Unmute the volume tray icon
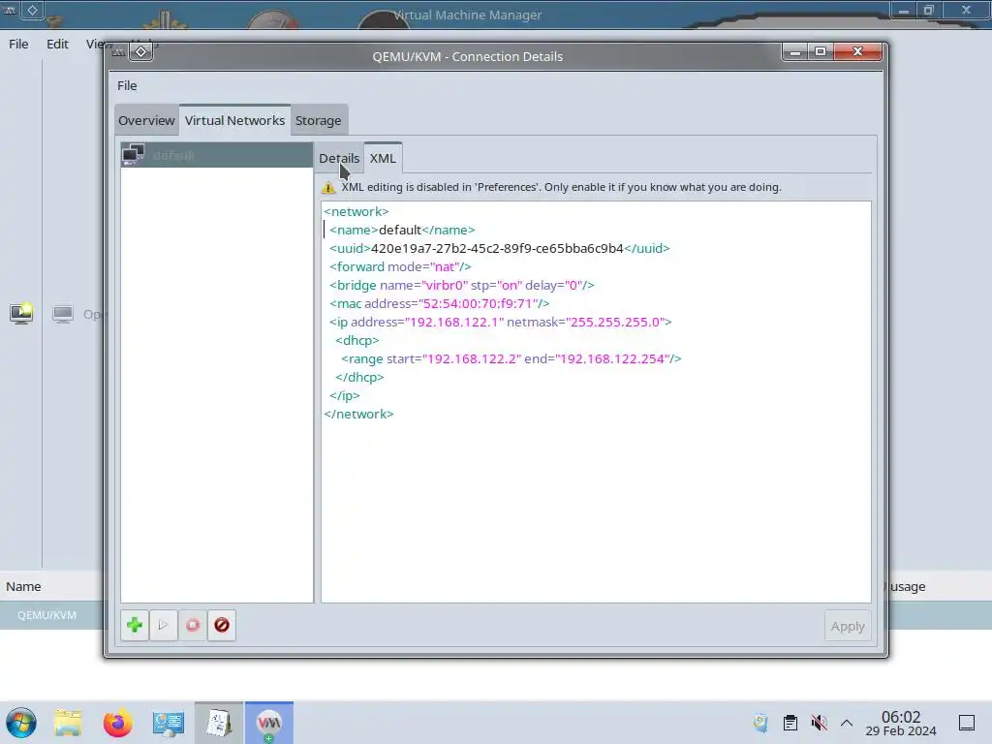 tap(819, 723)
